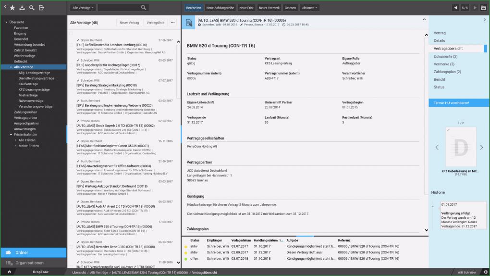The image size is (490, 276).
Task: Collapse the Fristenkalender tree node
Action: pyautogui.click(x=11, y=135)
